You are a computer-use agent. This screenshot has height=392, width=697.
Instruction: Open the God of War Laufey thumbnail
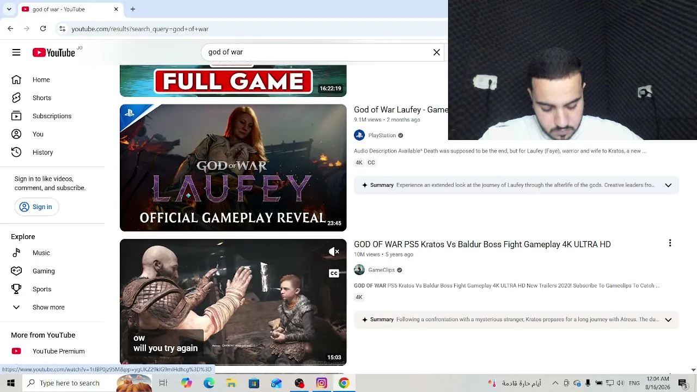tap(233, 168)
